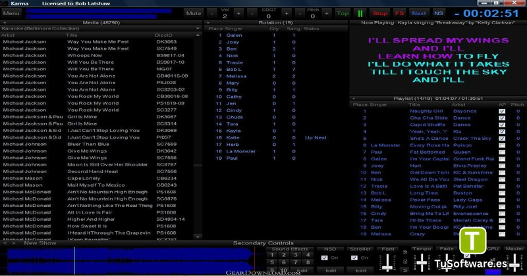The image size is (527, 276).
Task: Click the plus icon on the Media panel header
Action: tap(5, 23)
